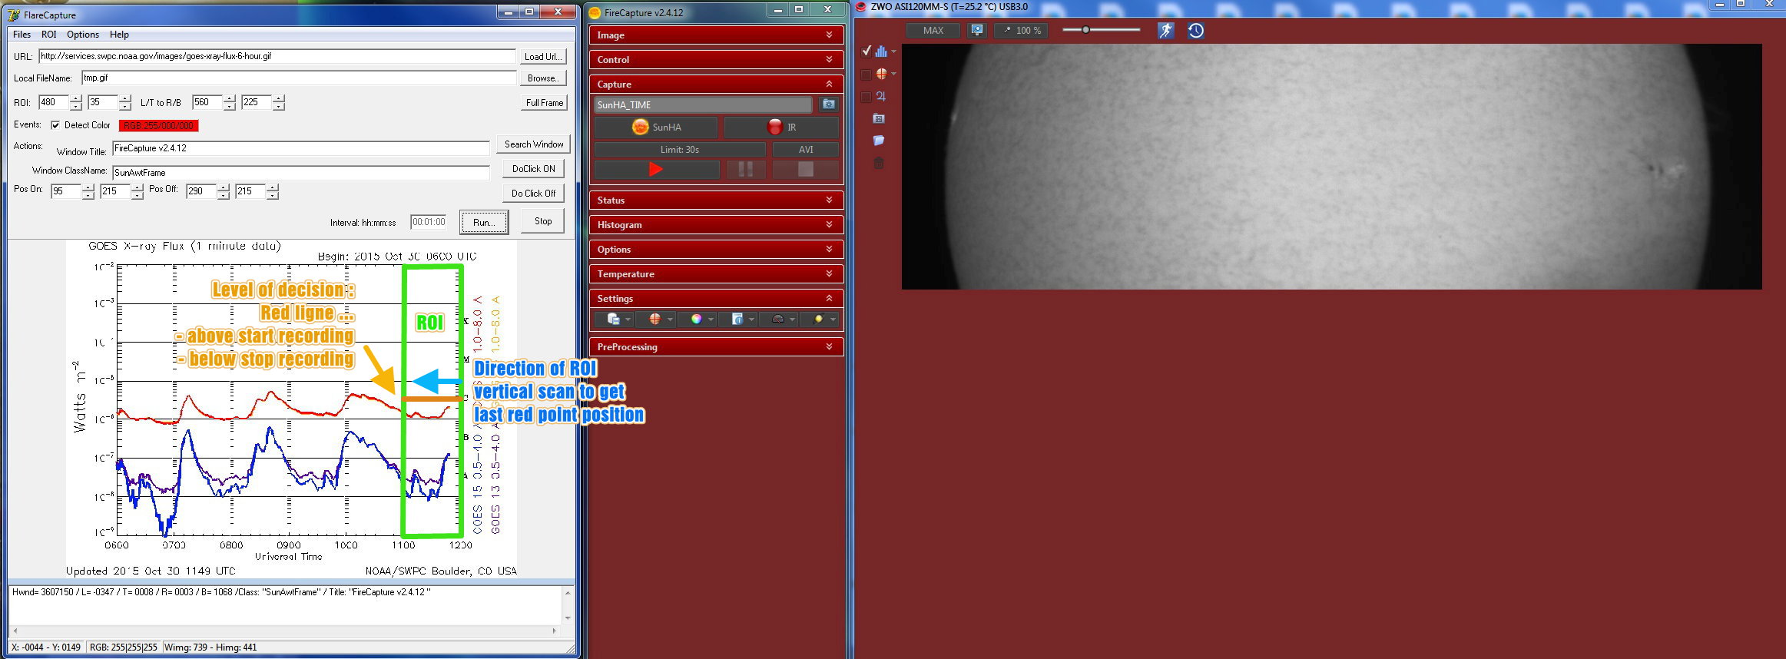The width and height of the screenshot is (1786, 659).
Task: Click the Load Url... button
Action: pyautogui.click(x=544, y=57)
